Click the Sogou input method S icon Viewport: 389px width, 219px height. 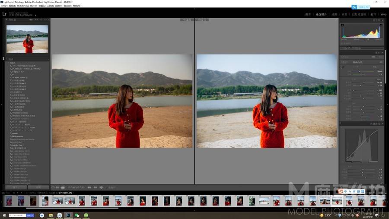click(x=341, y=191)
